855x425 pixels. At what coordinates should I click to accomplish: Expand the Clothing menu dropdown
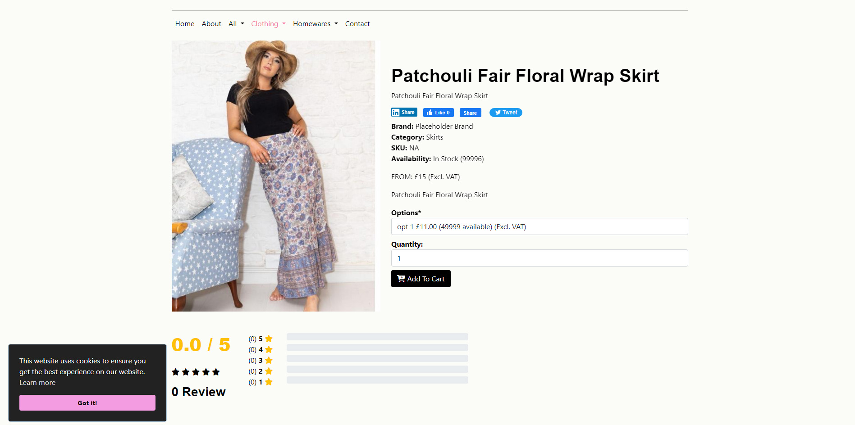pyautogui.click(x=268, y=23)
